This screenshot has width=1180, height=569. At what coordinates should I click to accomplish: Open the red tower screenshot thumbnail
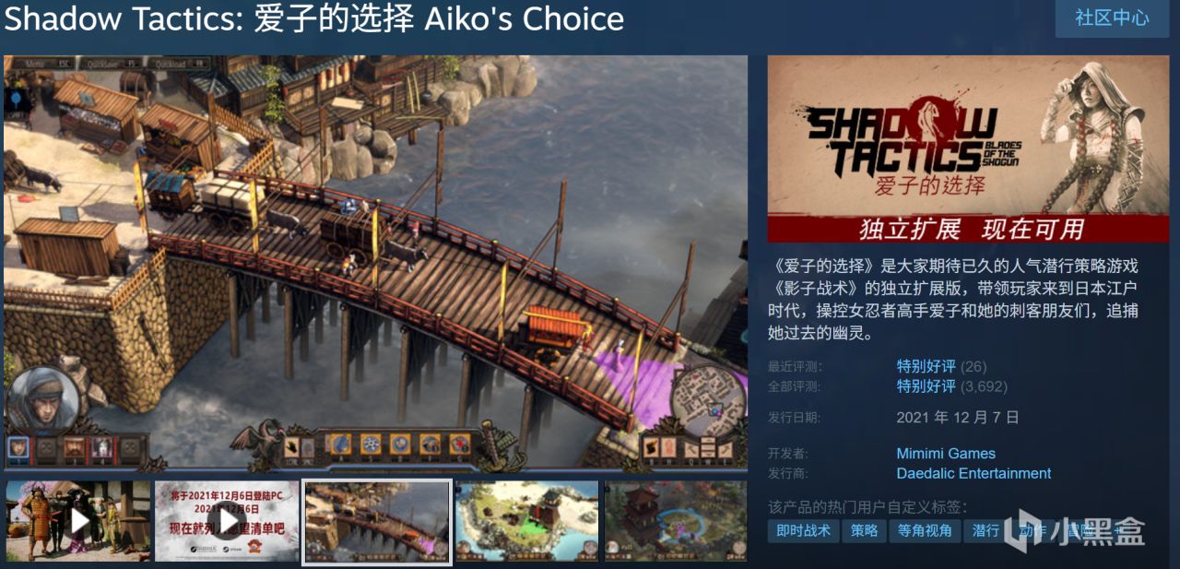click(676, 521)
